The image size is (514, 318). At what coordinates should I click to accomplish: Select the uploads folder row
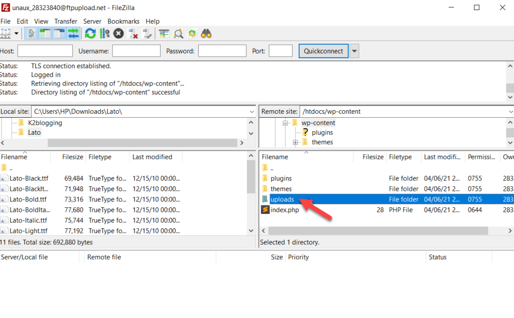pos(387,199)
